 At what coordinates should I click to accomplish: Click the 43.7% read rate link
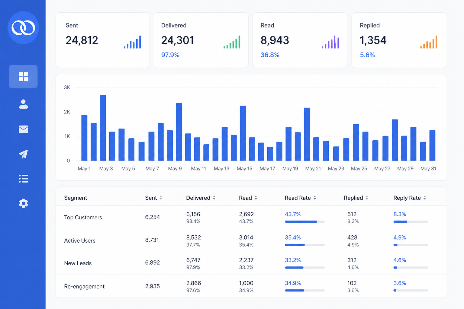pyautogui.click(x=293, y=214)
